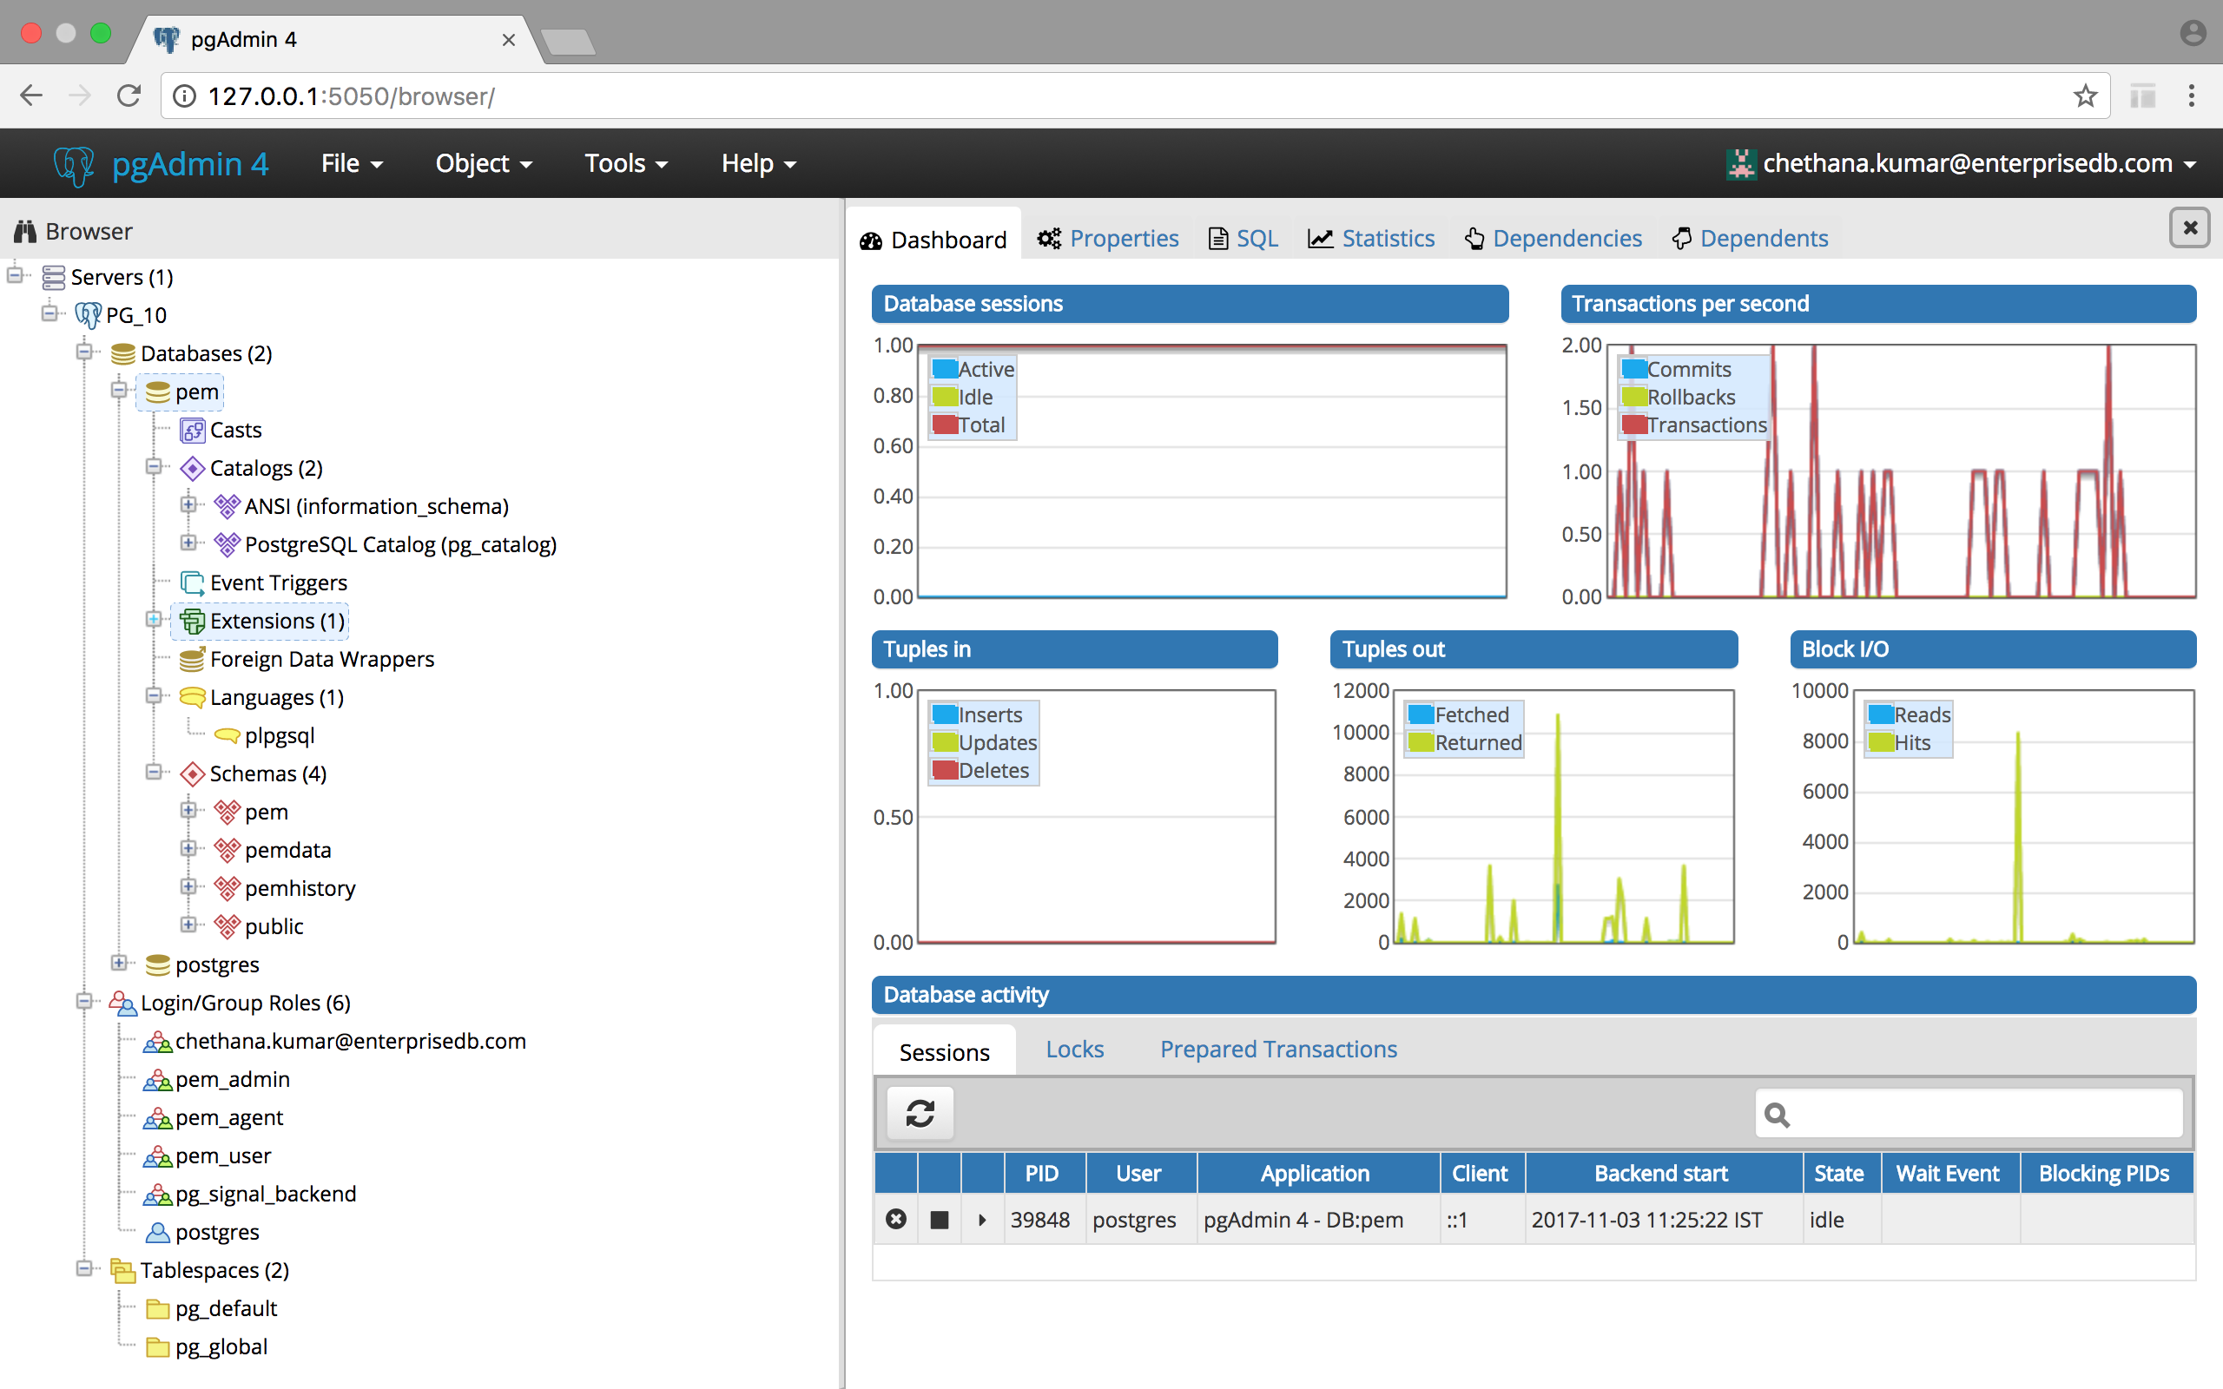
Task: Click the refresh icon in Database activity
Action: (920, 1114)
